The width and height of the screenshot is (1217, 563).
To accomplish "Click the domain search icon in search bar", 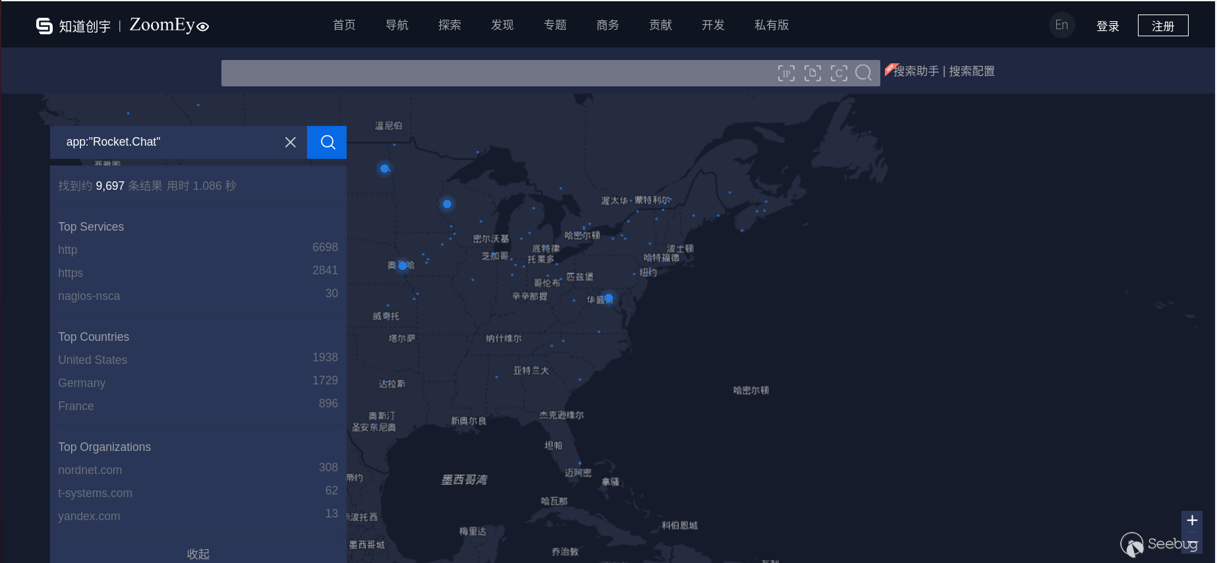I will pyautogui.click(x=812, y=73).
